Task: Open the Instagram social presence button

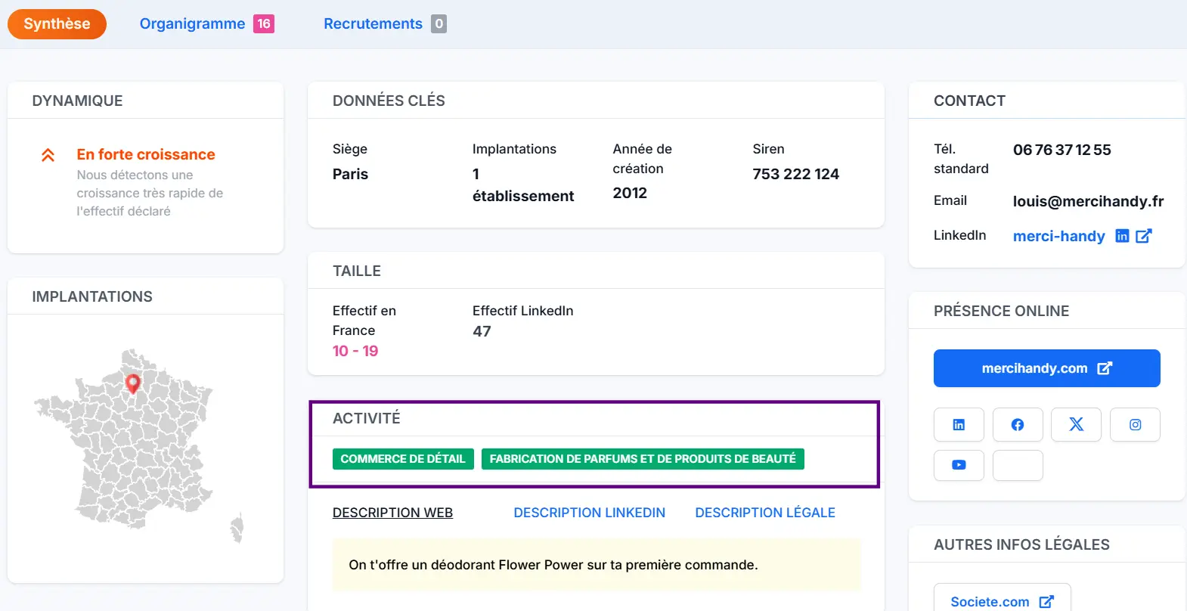Action: point(1135,425)
